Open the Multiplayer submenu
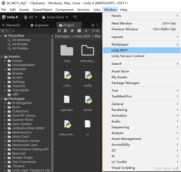181x172 pixels. (x=142, y=45)
